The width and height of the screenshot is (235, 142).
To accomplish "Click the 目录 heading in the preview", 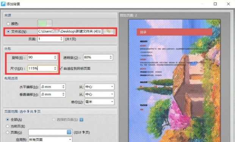I will [143, 32].
